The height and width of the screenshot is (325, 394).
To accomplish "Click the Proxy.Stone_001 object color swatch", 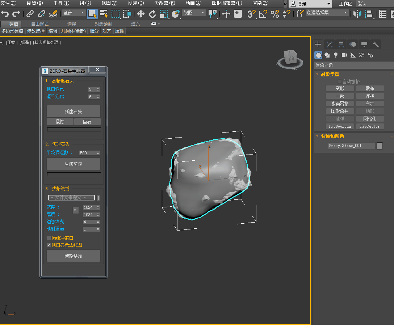I will pyautogui.click(x=380, y=145).
